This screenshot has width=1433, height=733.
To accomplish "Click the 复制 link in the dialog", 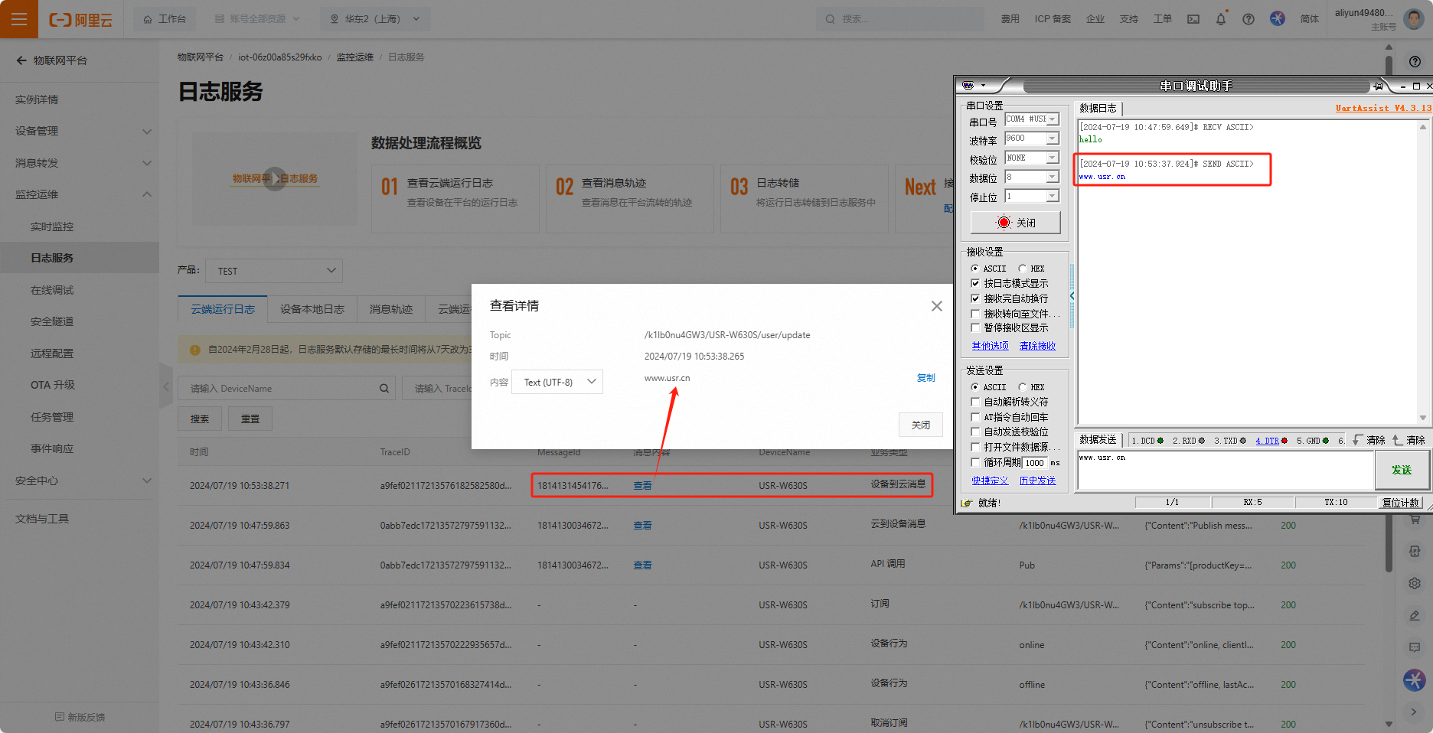I will coord(925,378).
